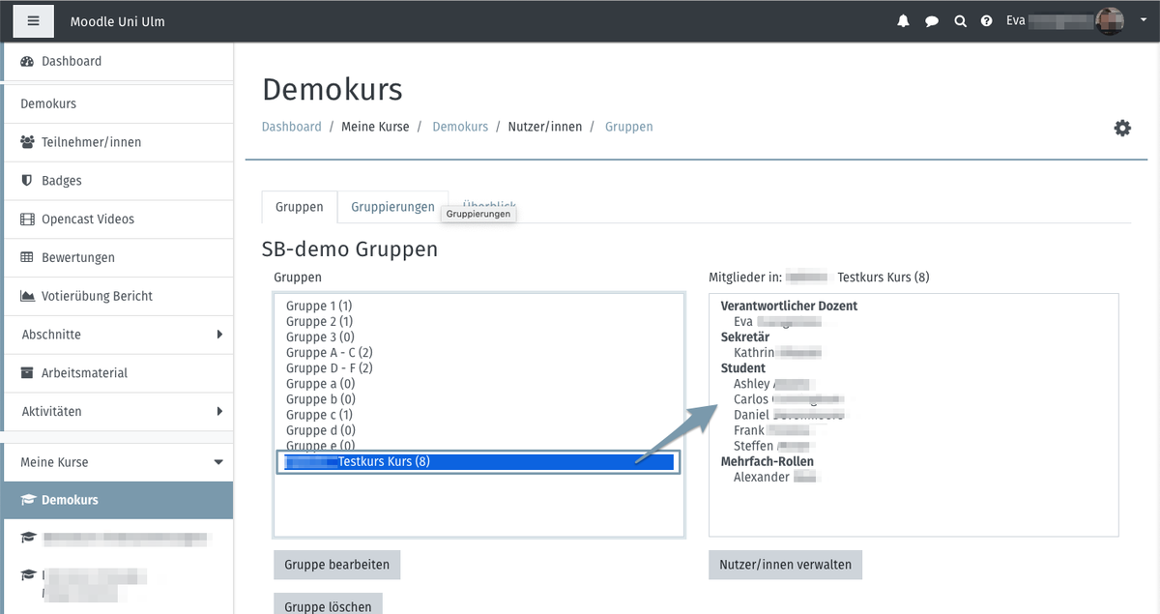Click the Gruppe bearbeiten button

[336, 565]
